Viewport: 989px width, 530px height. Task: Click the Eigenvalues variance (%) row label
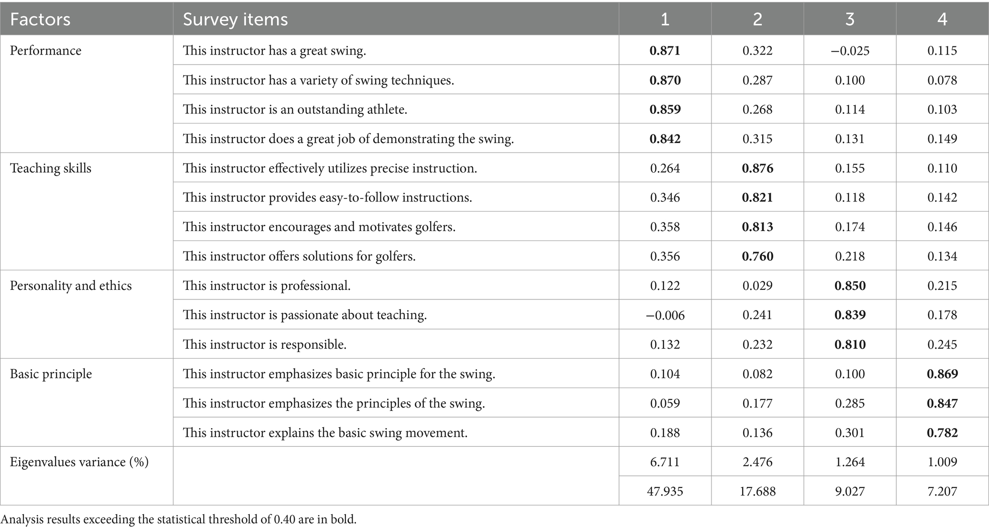click(79, 462)
